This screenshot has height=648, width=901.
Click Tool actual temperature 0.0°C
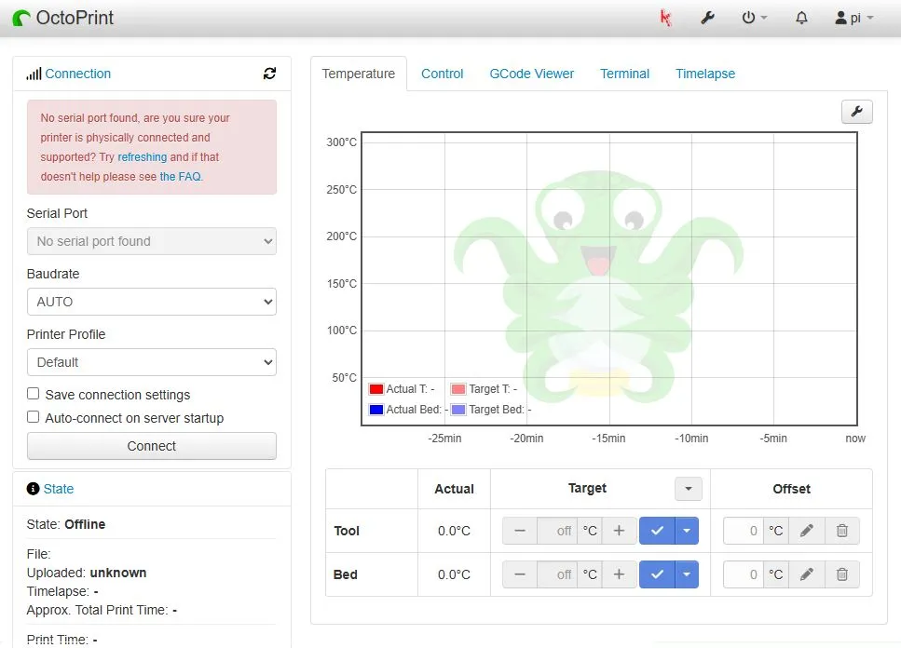[x=454, y=531]
